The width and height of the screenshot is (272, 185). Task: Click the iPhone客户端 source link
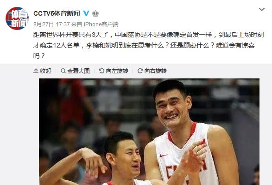tap(101, 24)
